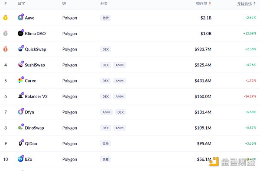This screenshot has height=171, width=260.
Task: Click the DEX tag in QuickSwap row
Action: pos(105,49)
